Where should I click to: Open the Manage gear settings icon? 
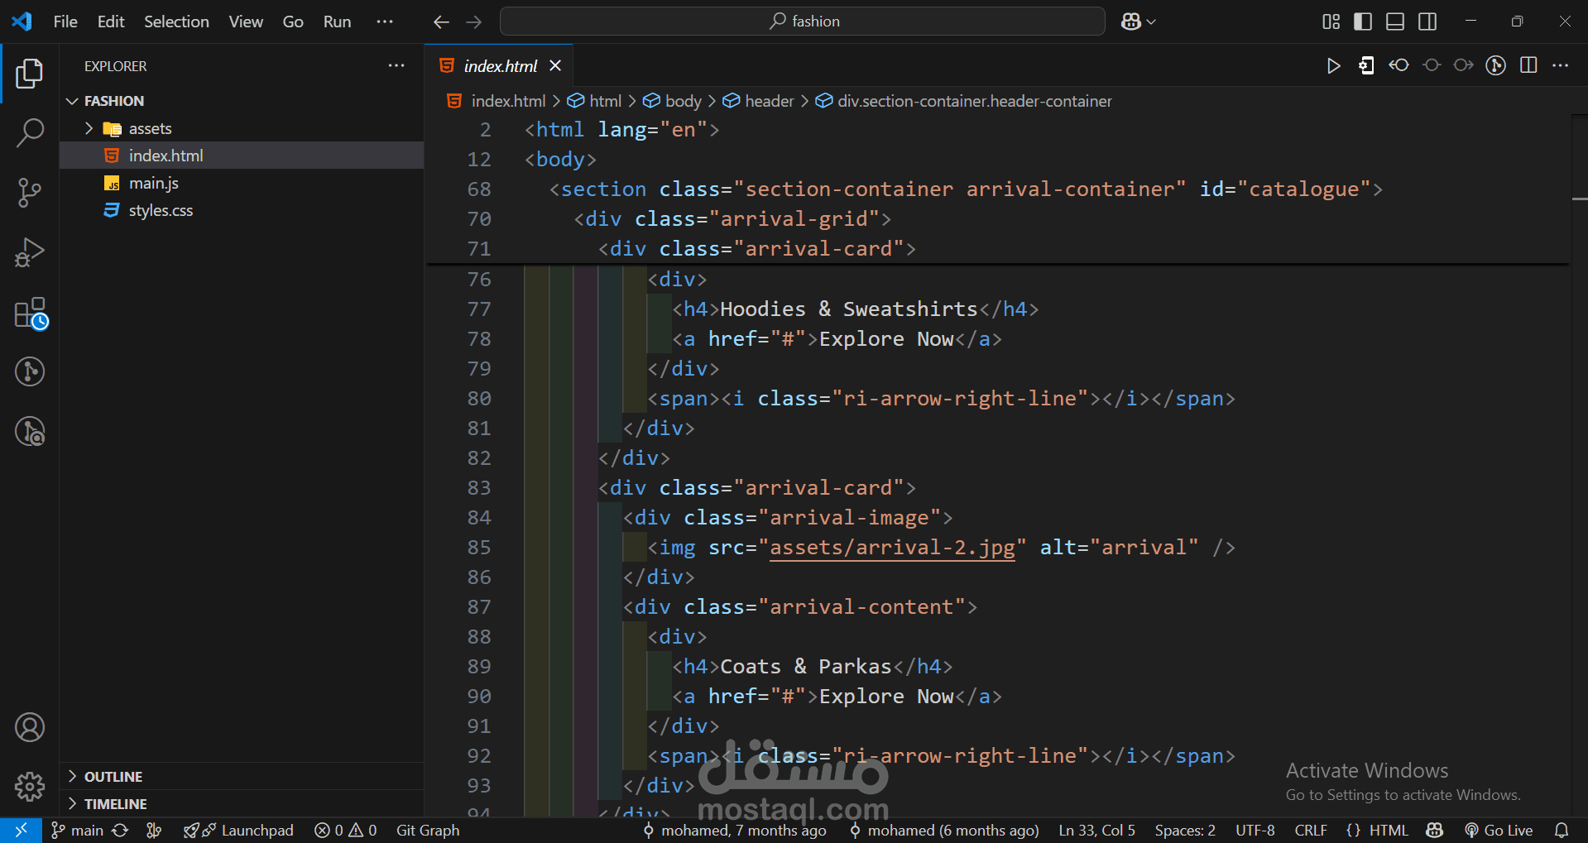tap(30, 786)
